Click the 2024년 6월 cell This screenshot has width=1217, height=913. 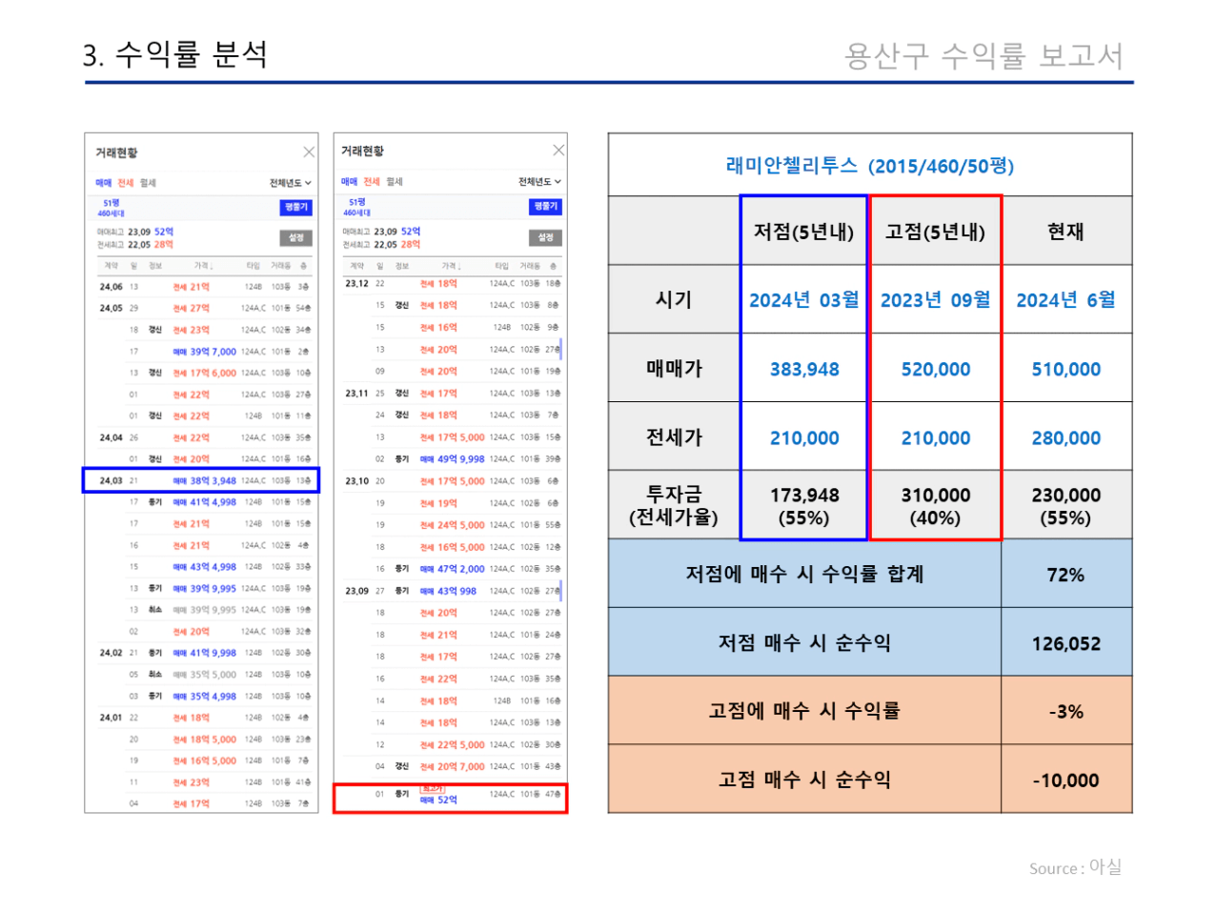(x=1065, y=300)
